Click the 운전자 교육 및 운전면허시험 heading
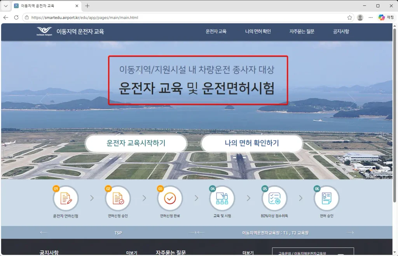Image resolution: width=398 pixels, height=256 pixels. click(197, 88)
